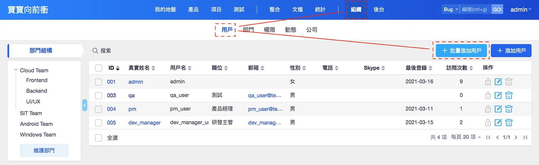Check the box for user 003

[99, 95]
